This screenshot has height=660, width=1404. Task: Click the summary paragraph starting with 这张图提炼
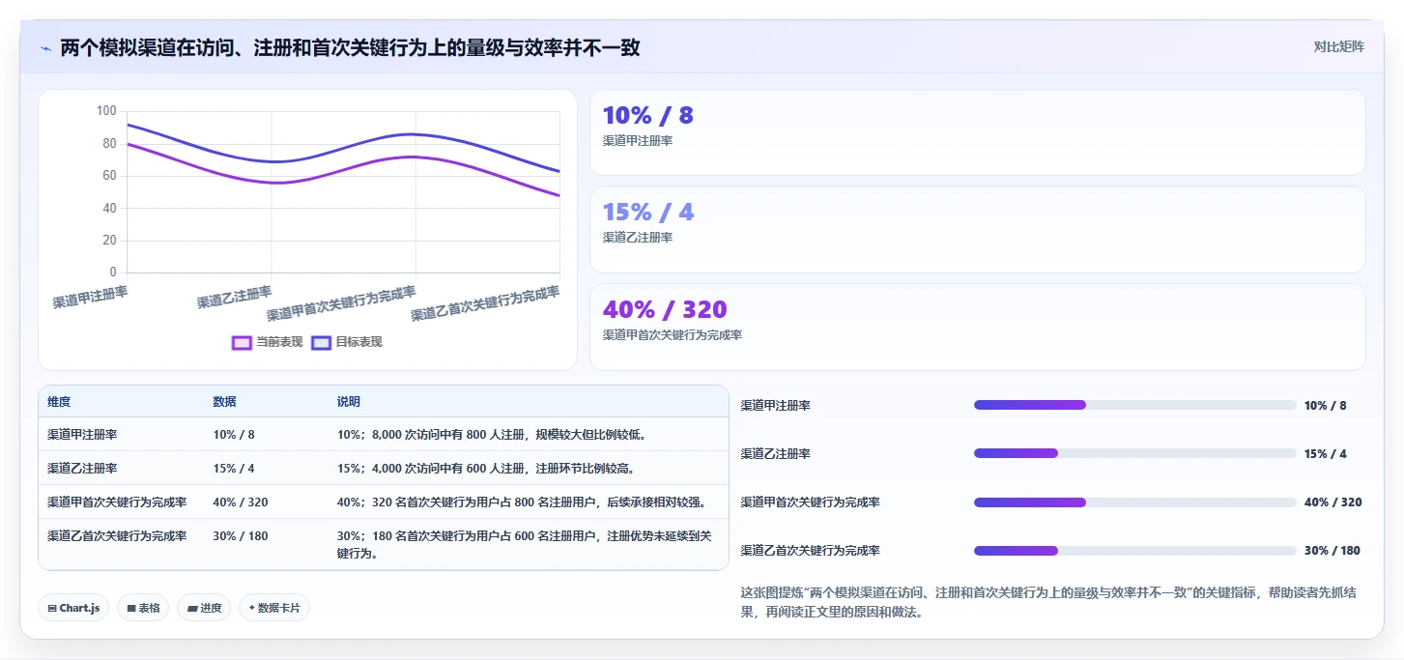point(1048,602)
